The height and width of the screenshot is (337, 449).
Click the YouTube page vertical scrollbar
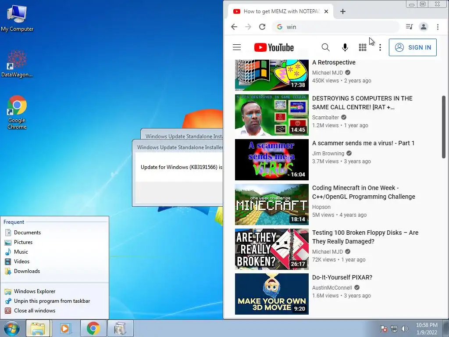coord(444,127)
